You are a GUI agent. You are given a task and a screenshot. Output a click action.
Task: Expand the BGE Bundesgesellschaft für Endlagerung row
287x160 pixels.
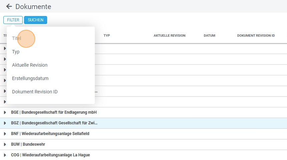click(x=5, y=112)
